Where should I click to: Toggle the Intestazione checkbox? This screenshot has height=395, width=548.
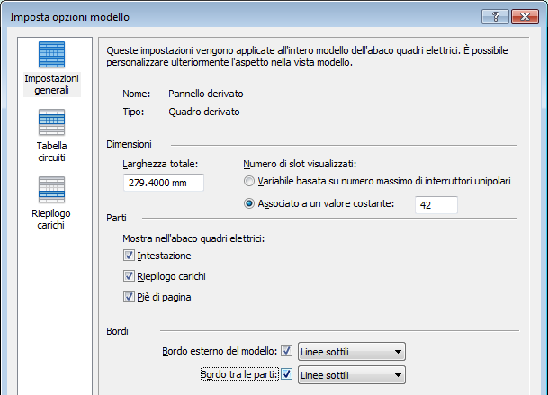(x=129, y=256)
